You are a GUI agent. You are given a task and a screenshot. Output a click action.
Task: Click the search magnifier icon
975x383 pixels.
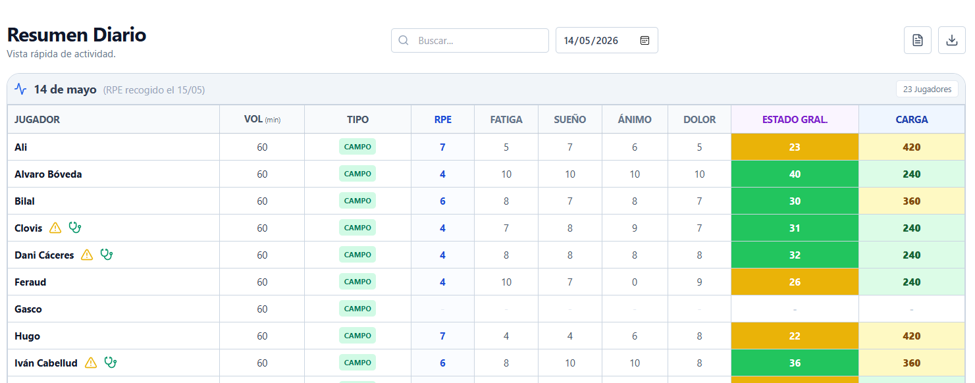click(404, 40)
